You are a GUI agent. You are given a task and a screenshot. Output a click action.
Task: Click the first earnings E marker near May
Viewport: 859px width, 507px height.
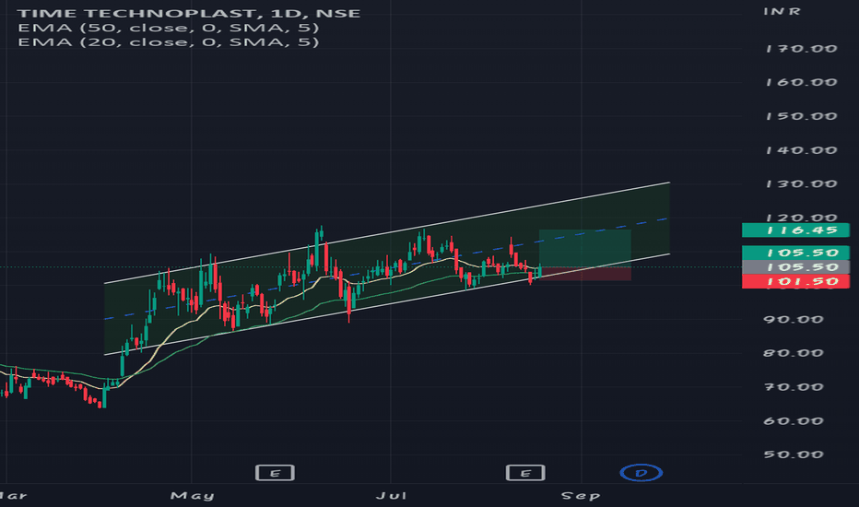coord(275,473)
